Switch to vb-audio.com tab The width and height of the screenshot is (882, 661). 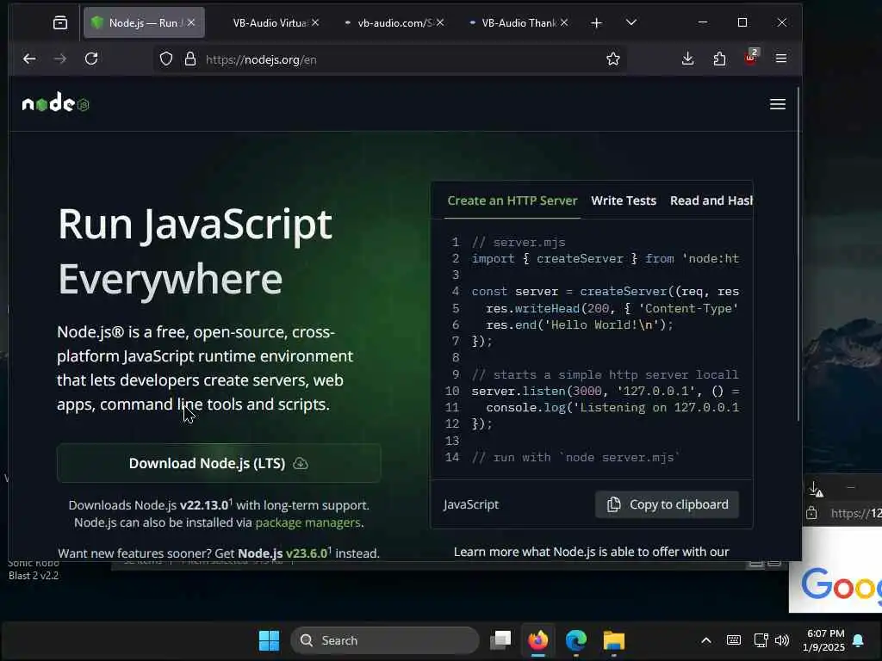pos(394,23)
